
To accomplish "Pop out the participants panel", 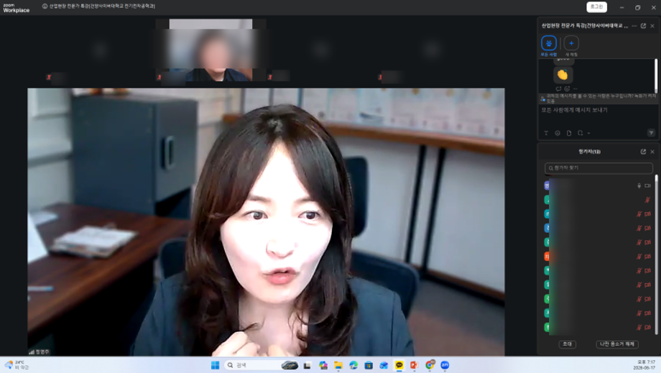I will (x=643, y=152).
